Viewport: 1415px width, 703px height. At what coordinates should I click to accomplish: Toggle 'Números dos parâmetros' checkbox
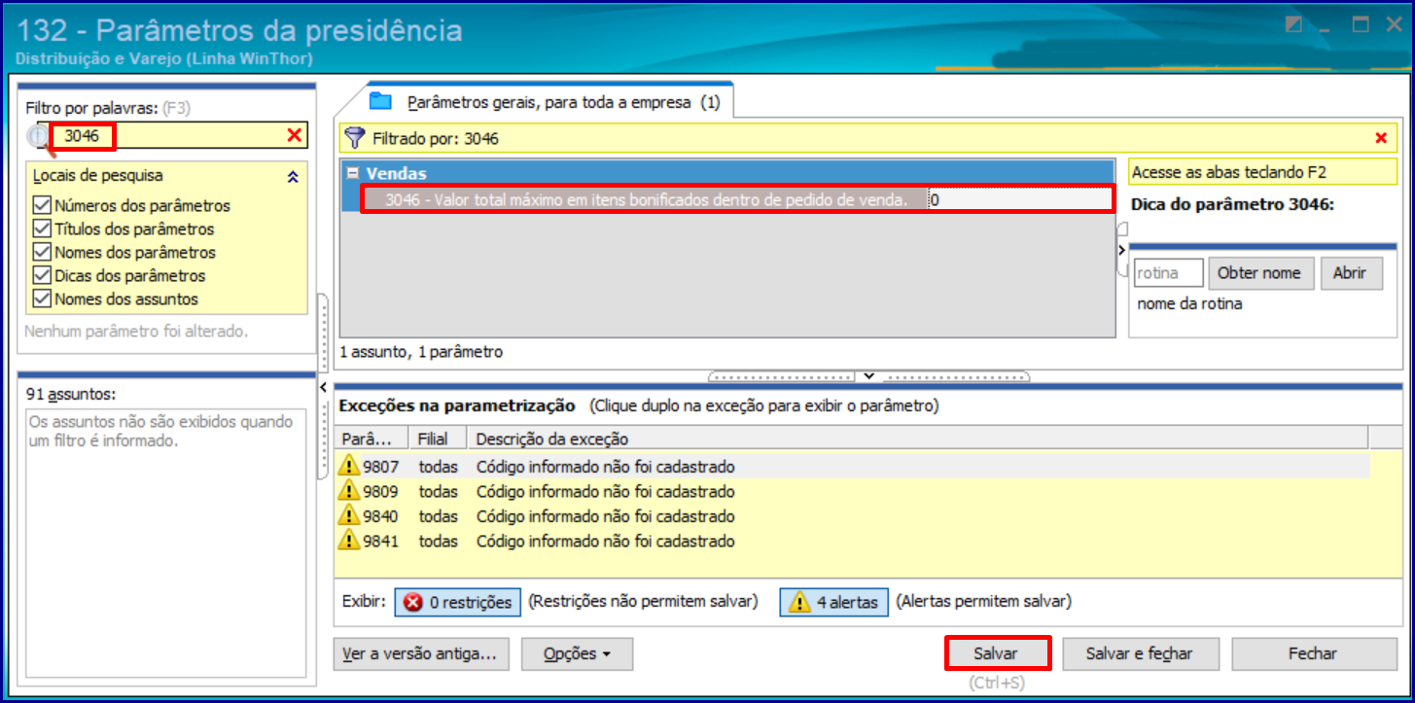point(42,206)
